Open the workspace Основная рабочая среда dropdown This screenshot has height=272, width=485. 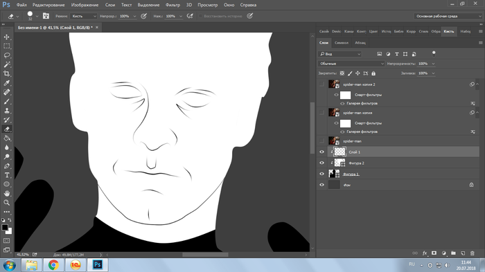point(448,16)
